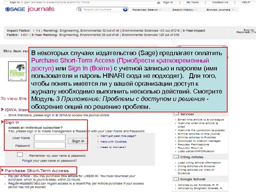Check Remember my user name & password
Screen dimensions: 256x192
(20, 154)
